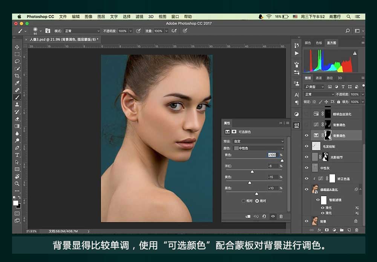Image resolution: width=377 pixels, height=262 pixels.
Task: Reset adjustment to defaults in Properties panel
Action: (264, 216)
